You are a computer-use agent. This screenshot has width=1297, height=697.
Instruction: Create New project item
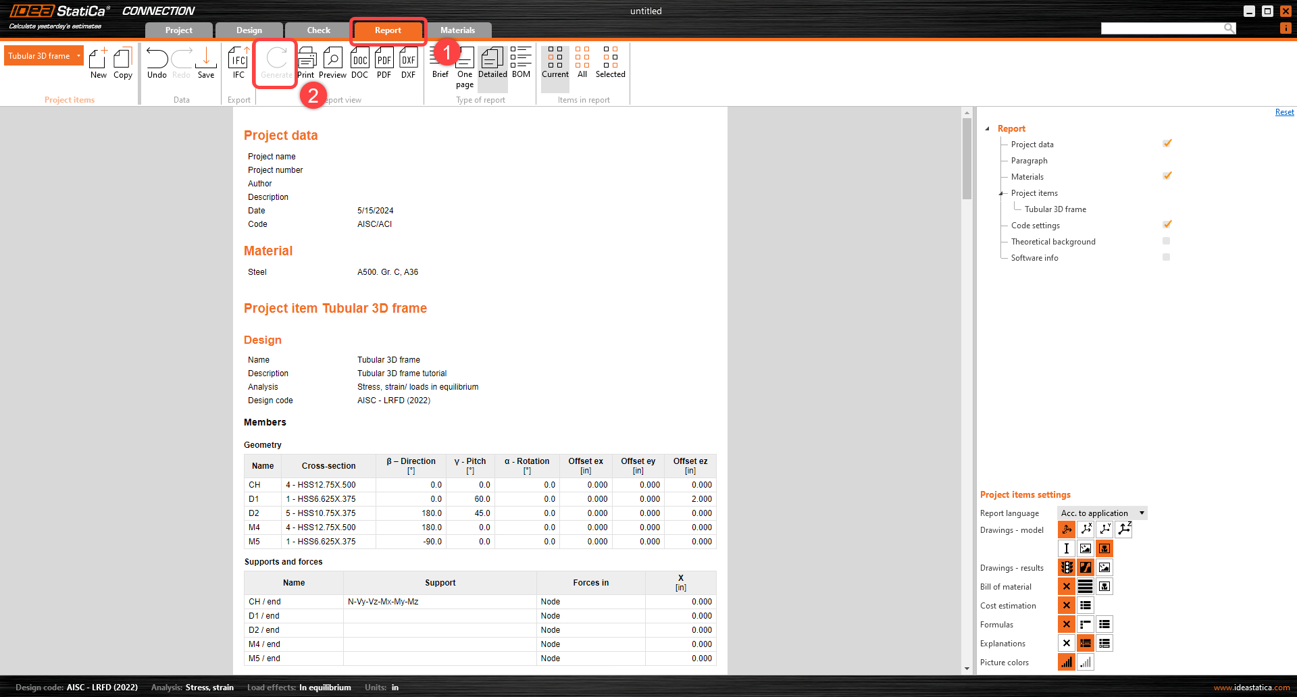pyautogui.click(x=99, y=63)
